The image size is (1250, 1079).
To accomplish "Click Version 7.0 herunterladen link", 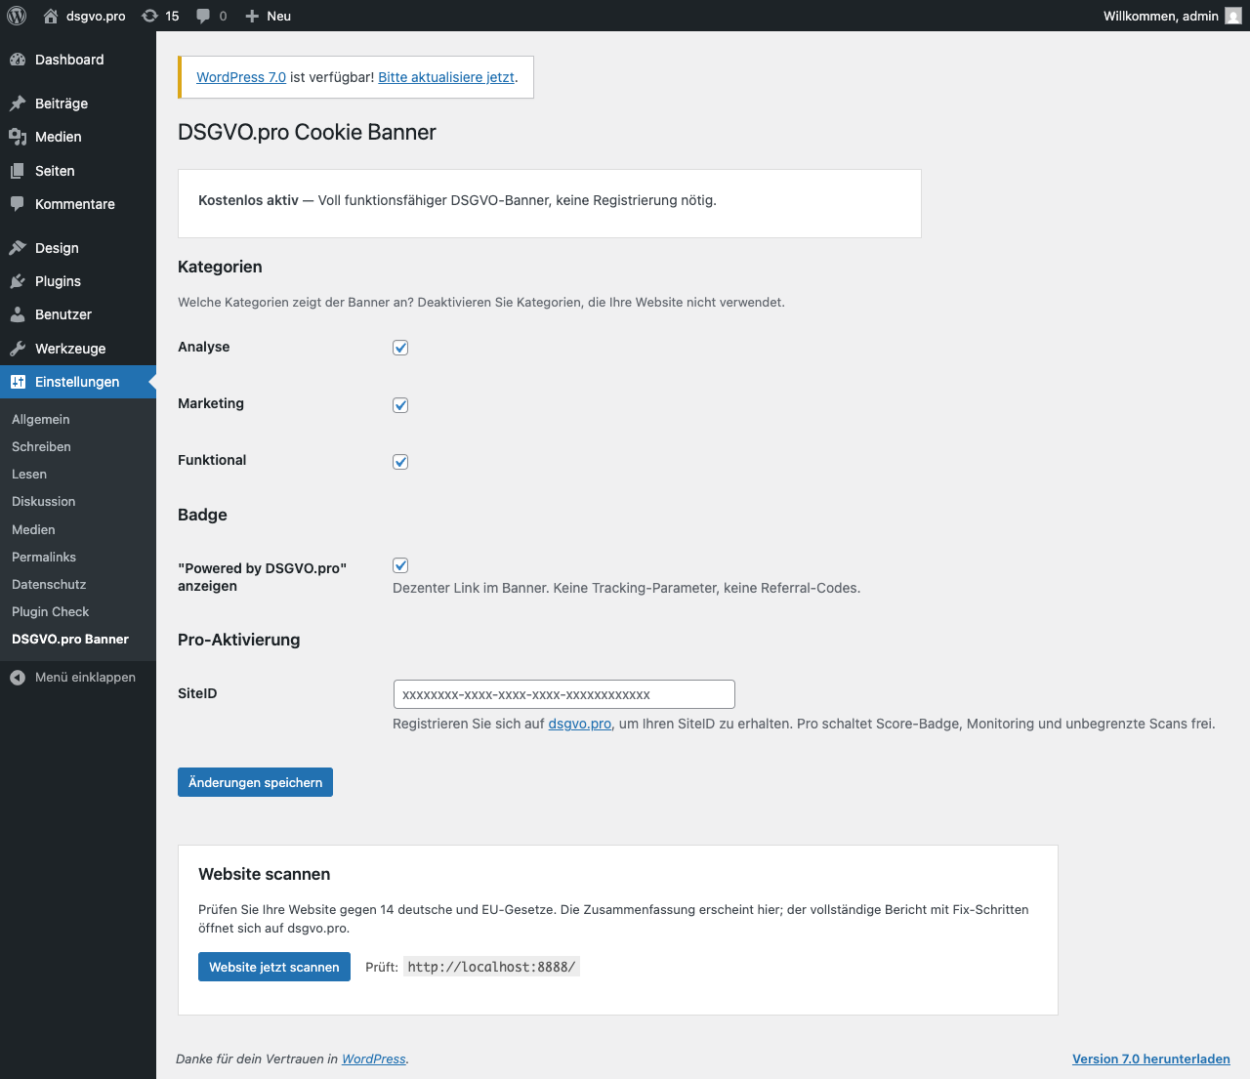I will 1151,1058.
